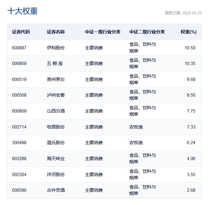This screenshot has width=214, height=205.
Task: Click 食品、饮料与烟草 in the 泸州老窖 row
Action: 143,95
